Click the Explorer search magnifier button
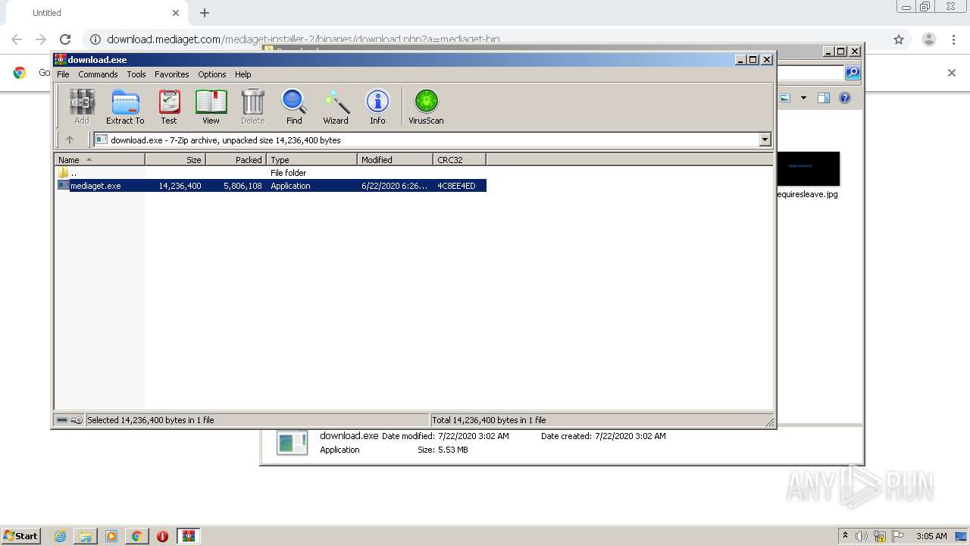The width and height of the screenshot is (970, 546). point(853,73)
